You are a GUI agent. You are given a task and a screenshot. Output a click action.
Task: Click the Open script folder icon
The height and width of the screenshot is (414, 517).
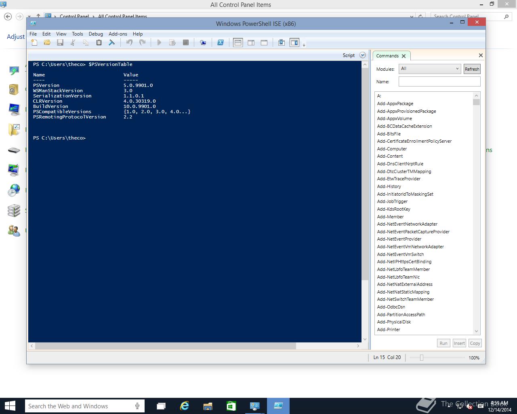pos(47,42)
